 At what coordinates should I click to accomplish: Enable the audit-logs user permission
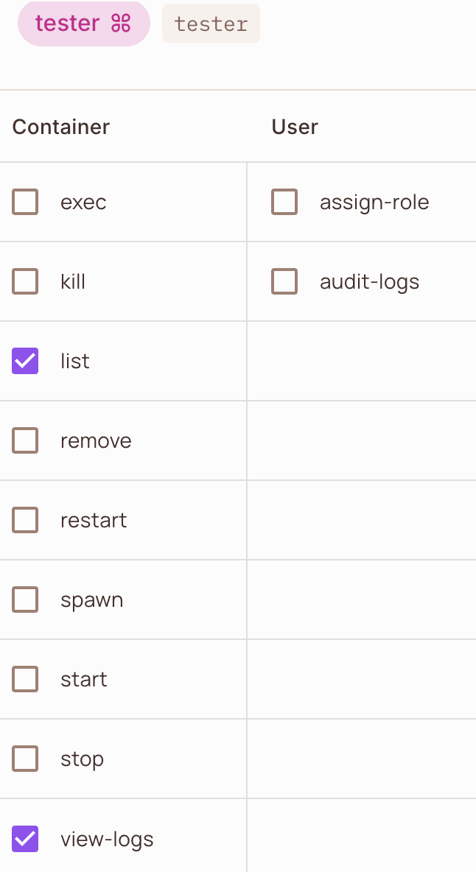[284, 281]
